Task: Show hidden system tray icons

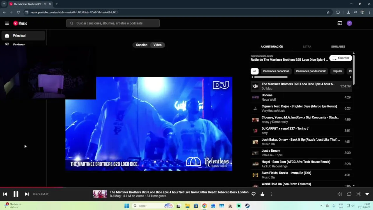Action: point(321,206)
